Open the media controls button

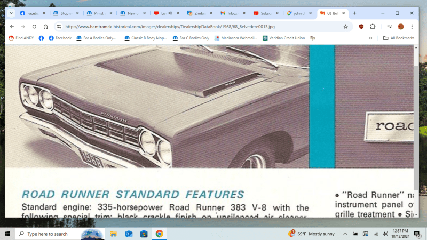click(390, 26)
